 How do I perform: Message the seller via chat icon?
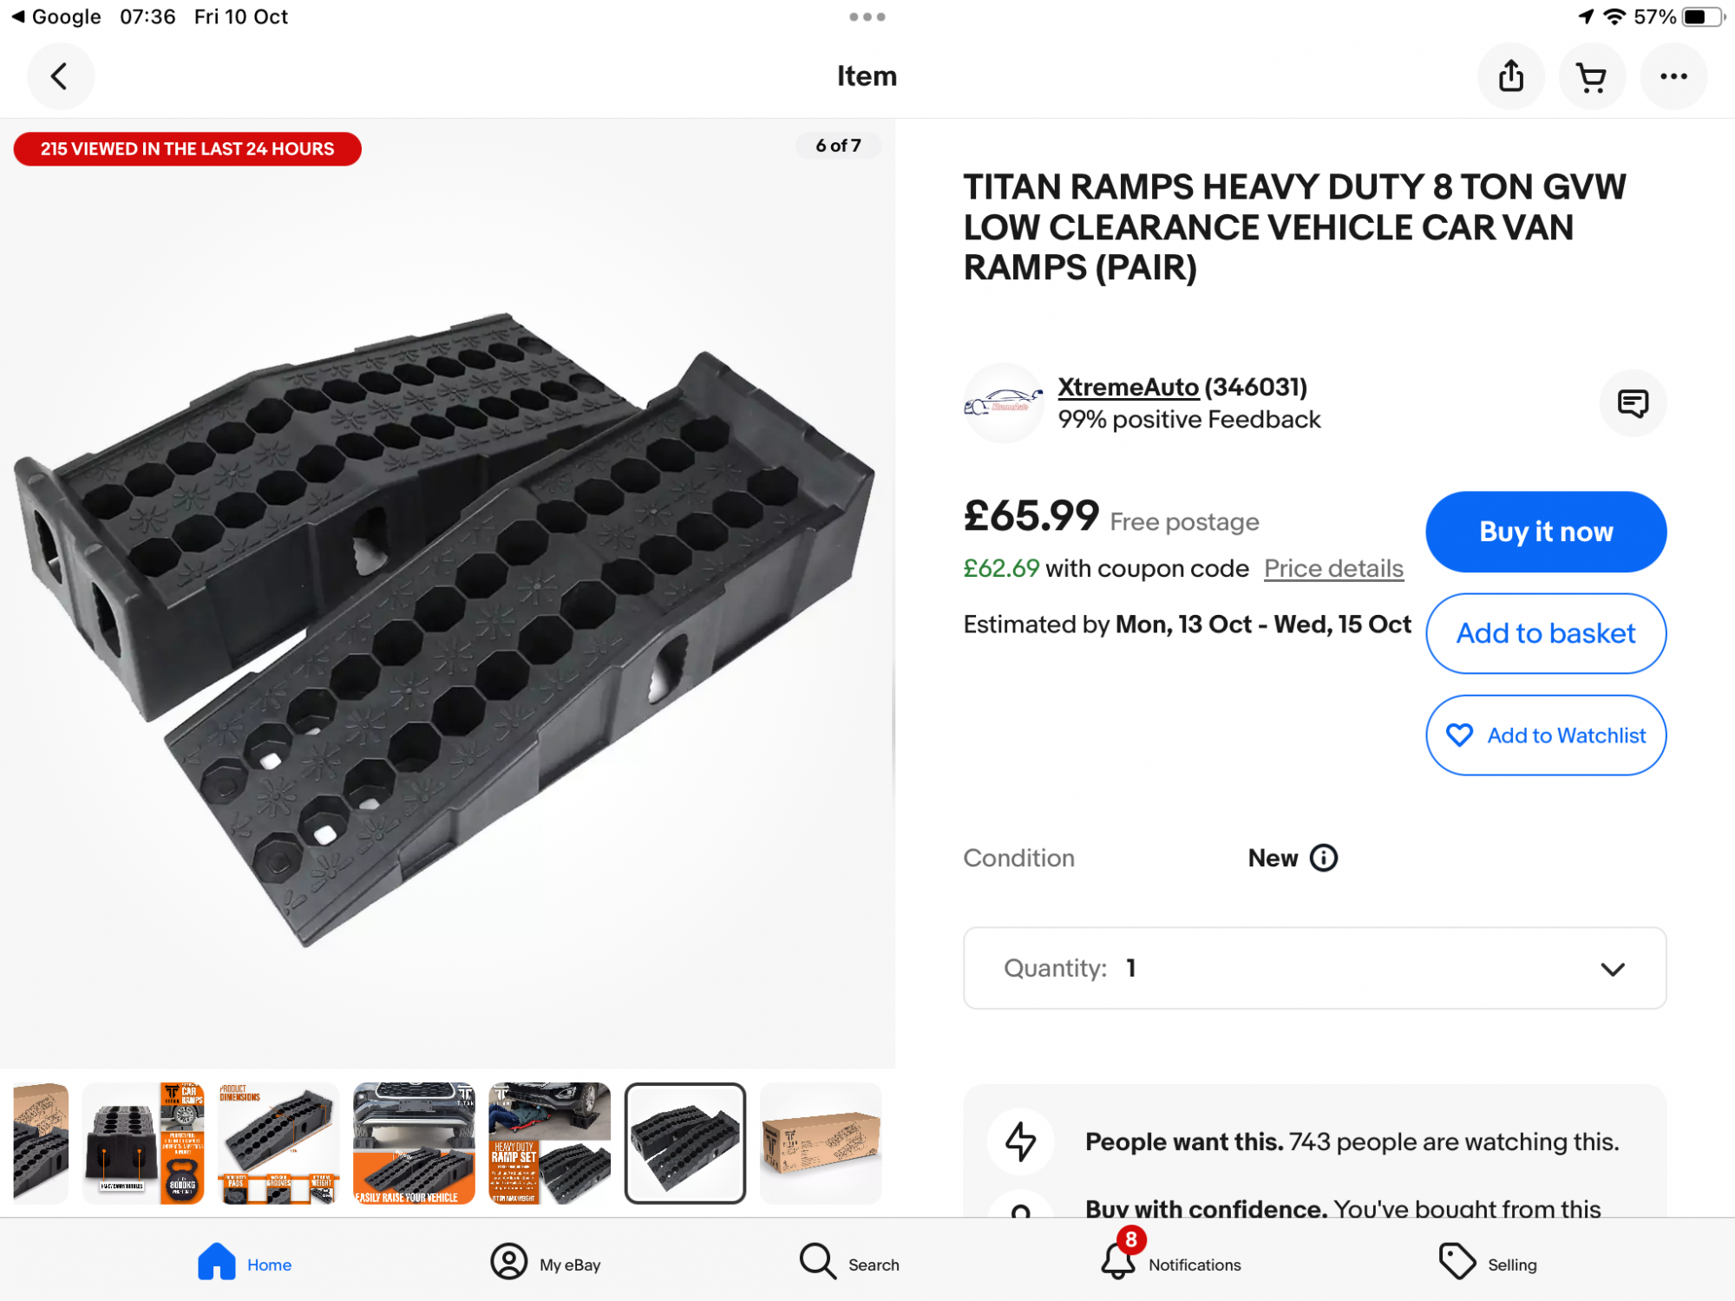(1633, 403)
